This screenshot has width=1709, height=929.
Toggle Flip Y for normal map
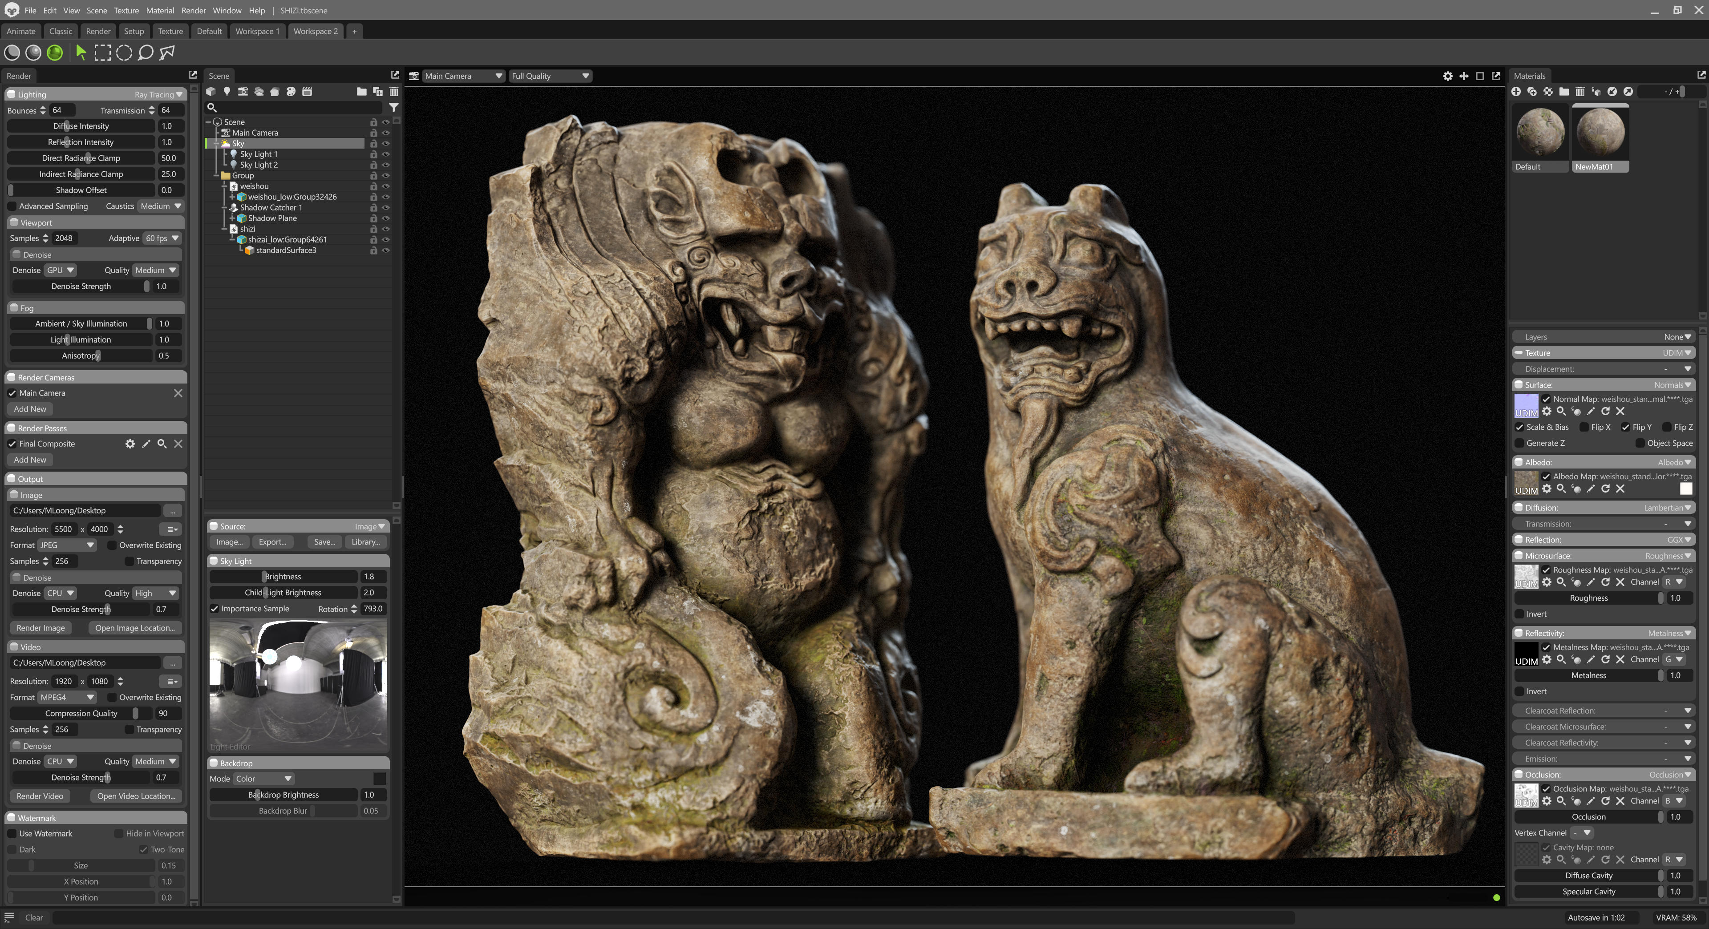click(1625, 427)
